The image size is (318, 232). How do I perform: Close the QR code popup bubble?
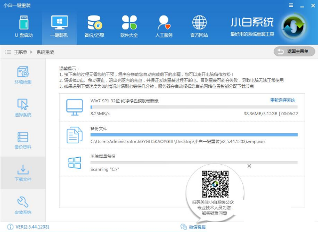pyautogui.click(x=249, y=166)
